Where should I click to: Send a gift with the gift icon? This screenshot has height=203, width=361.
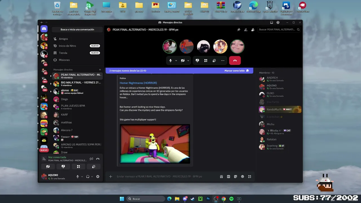(x=221, y=176)
